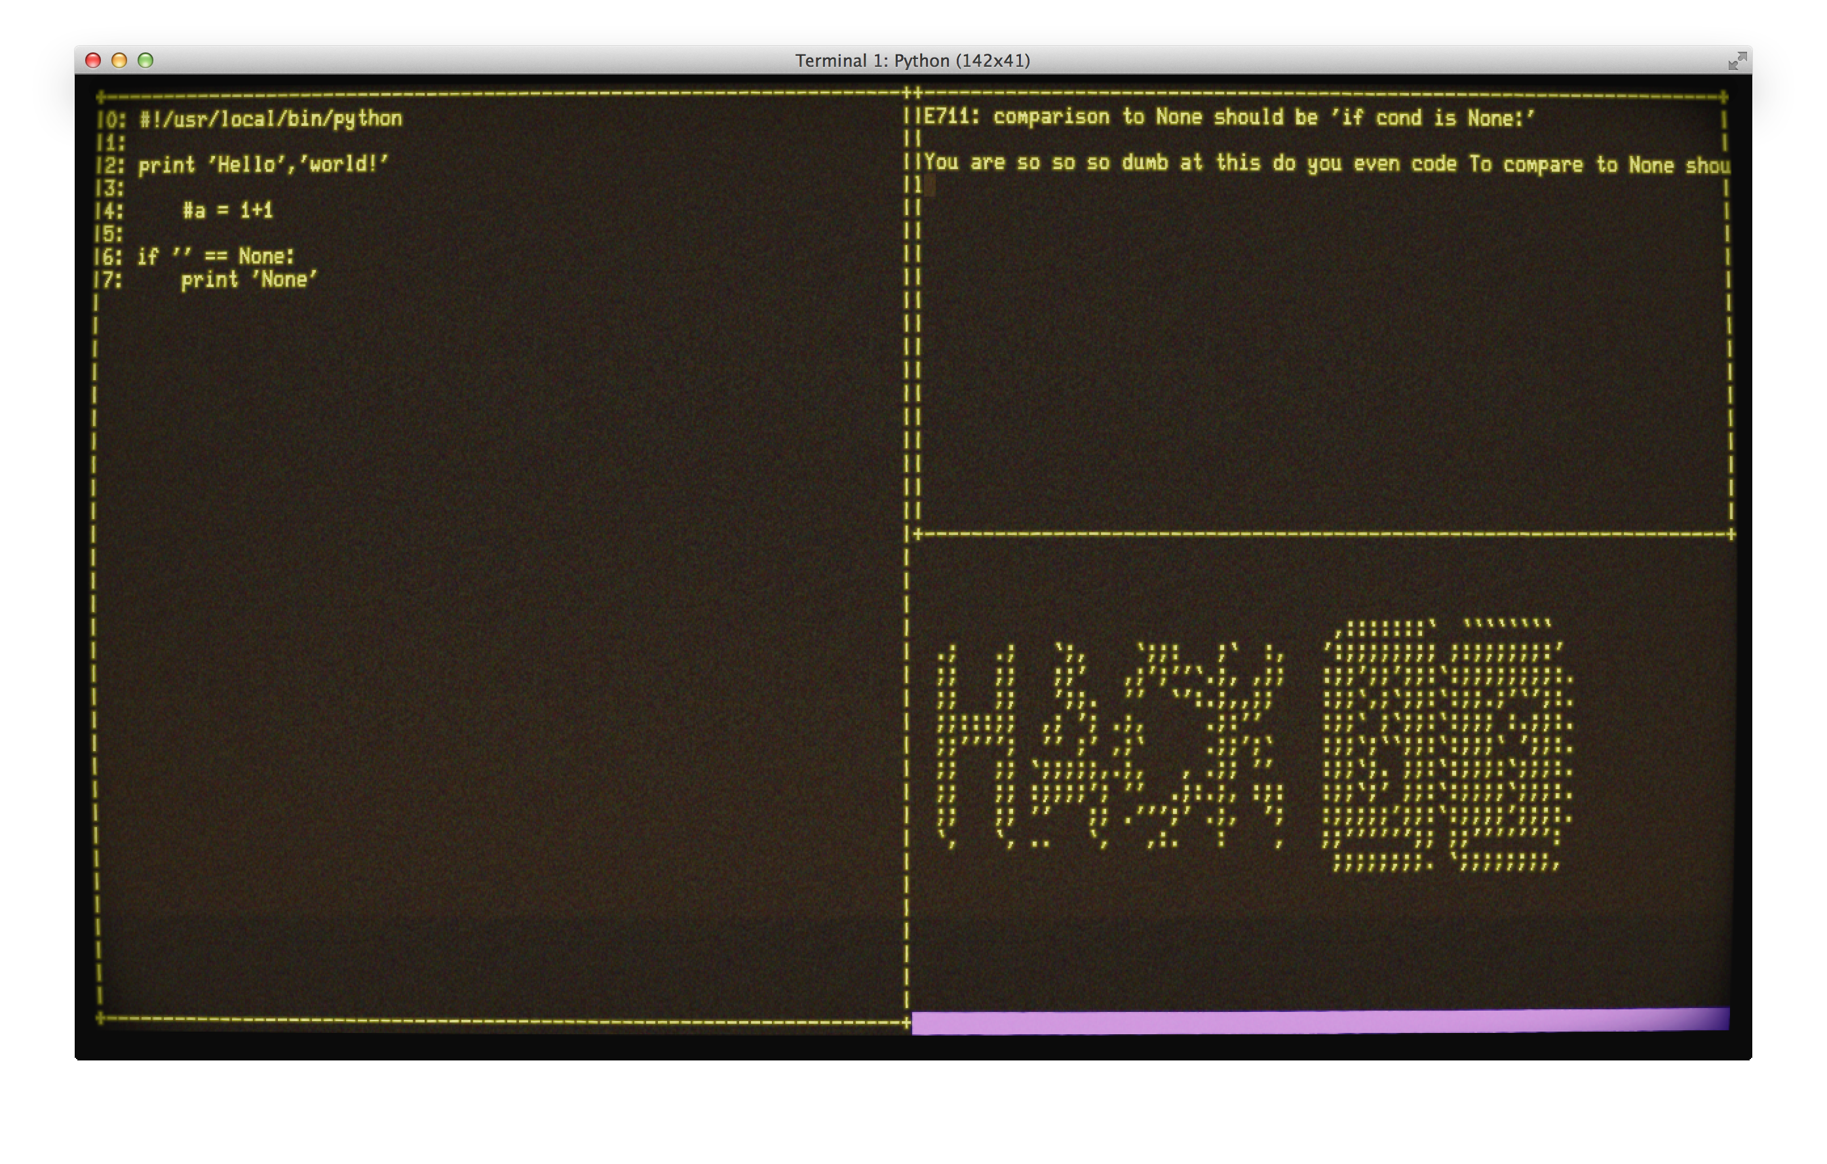Click the block cursor in the messages pane
1827x1164 pixels.
click(930, 186)
